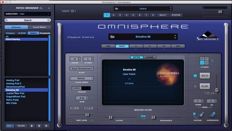This screenshot has width=232, height=131.
Task: Switch to the MAIN tab
Action: coord(122,46)
